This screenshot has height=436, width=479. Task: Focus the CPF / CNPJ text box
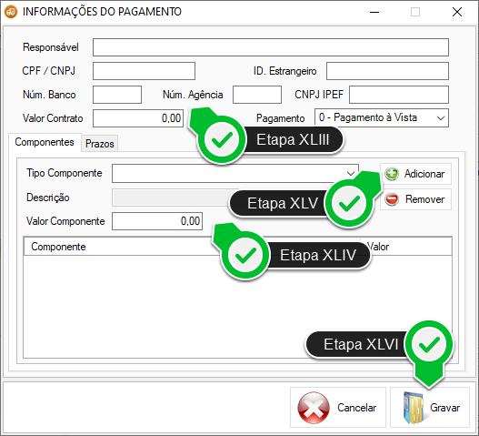[x=144, y=71]
